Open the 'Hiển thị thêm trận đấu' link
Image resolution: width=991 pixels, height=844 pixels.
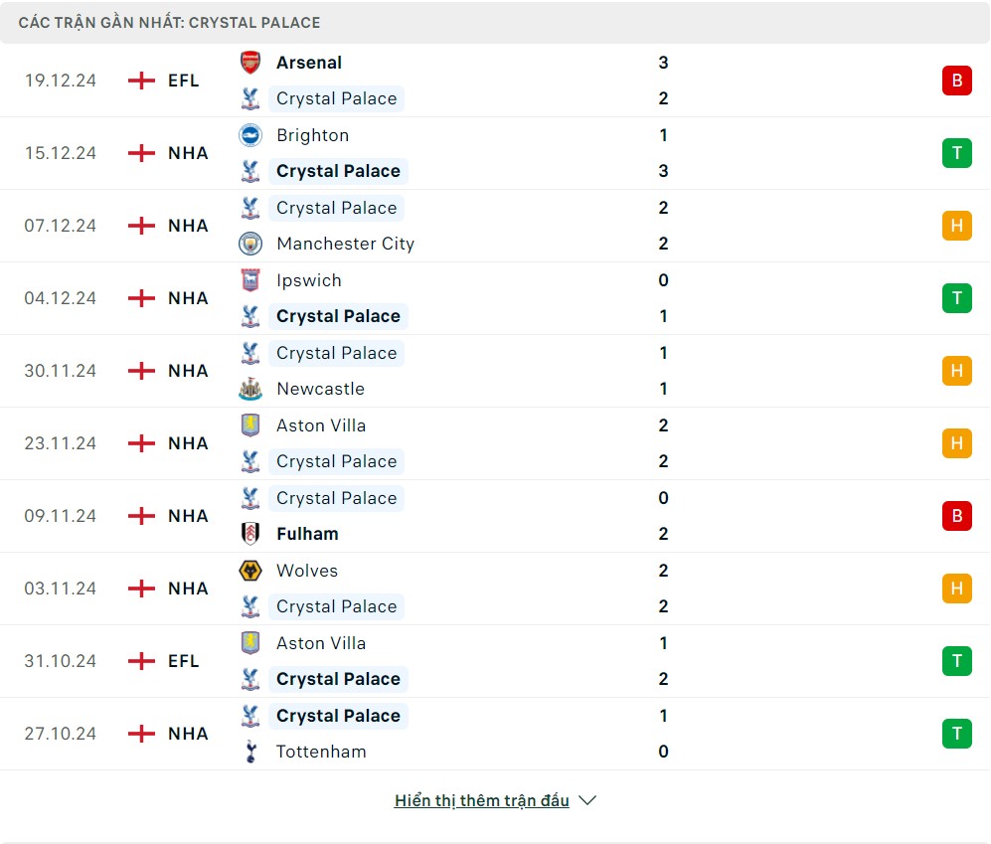(482, 800)
